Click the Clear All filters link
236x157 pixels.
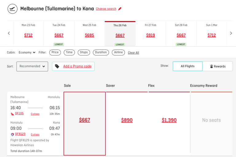133,53
